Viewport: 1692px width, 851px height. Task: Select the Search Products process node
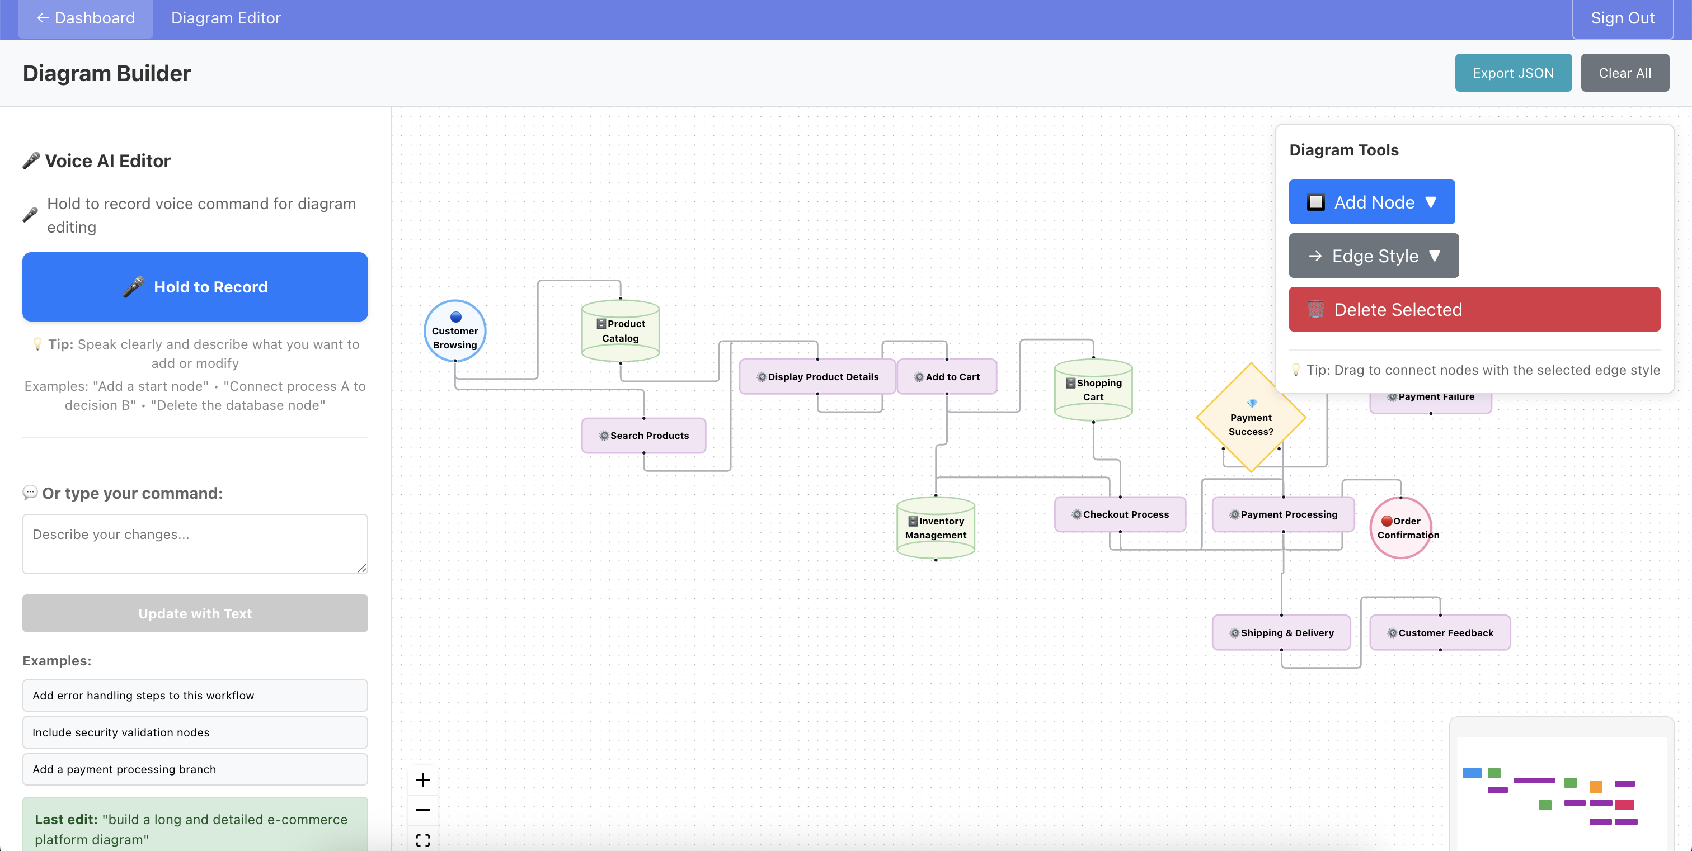click(x=643, y=436)
